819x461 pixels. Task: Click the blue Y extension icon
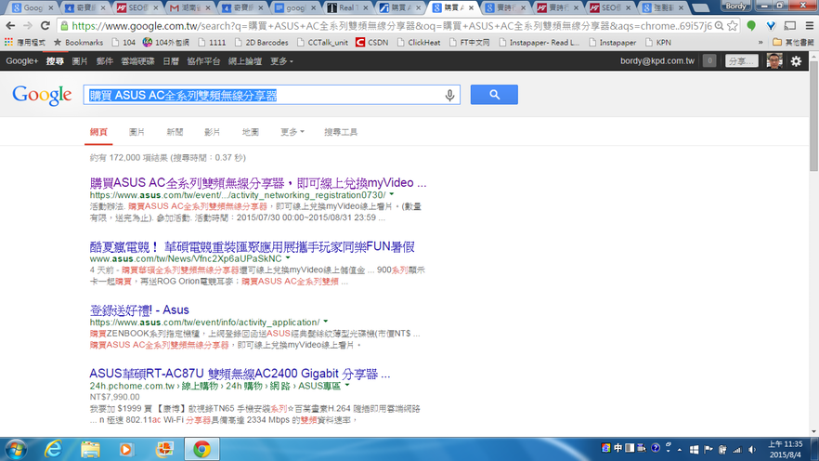771,26
